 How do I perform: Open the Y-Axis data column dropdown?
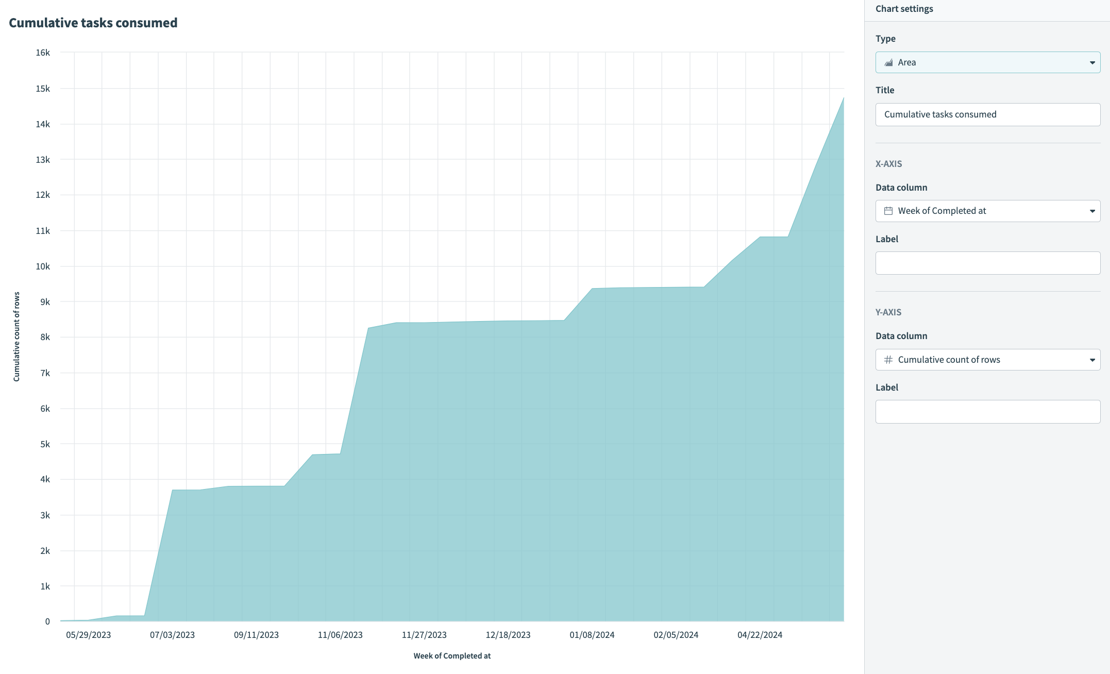pos(1093,359)
